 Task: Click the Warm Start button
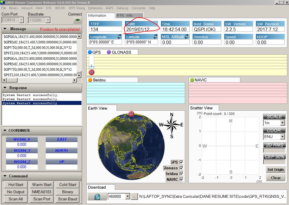click(42, 185)
